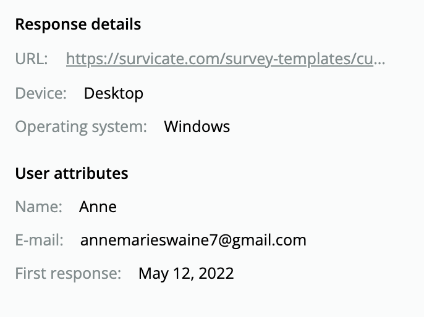Select the Name field label
The image size is (424, 317).
pos(38,207)
